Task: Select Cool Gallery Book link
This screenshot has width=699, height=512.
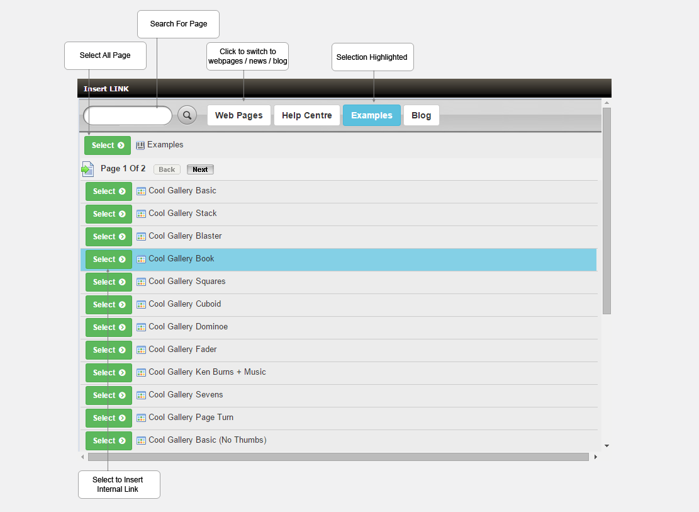Action: (x=109, y=260)
